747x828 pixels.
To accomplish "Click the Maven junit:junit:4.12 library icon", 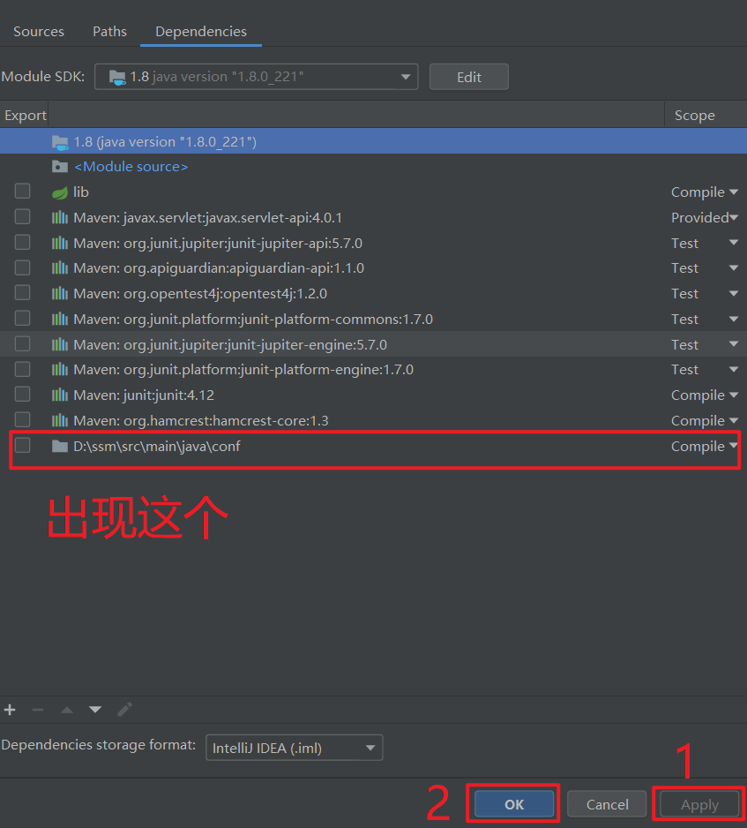I will (x=58, y=395).
